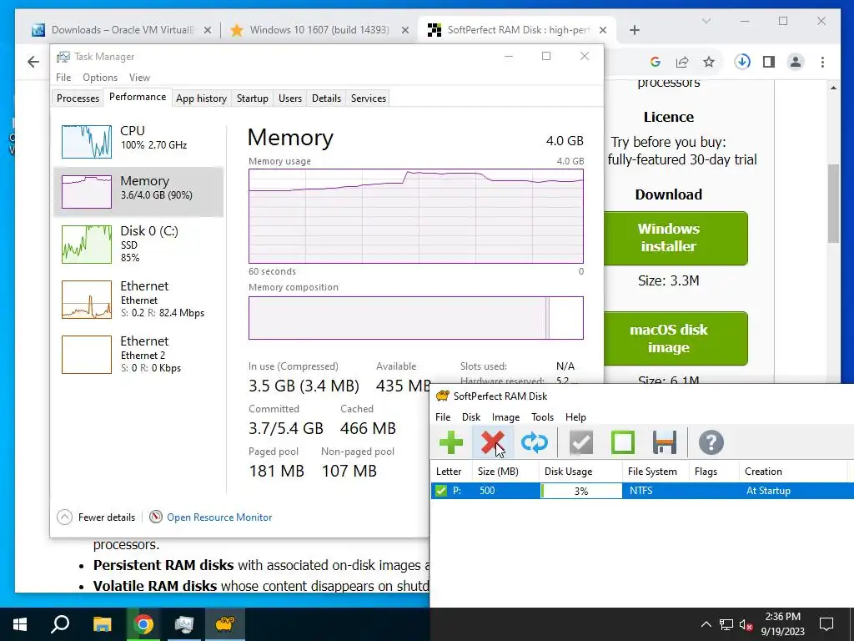Open the Chrome side panel icon

(x=768, y=62)
